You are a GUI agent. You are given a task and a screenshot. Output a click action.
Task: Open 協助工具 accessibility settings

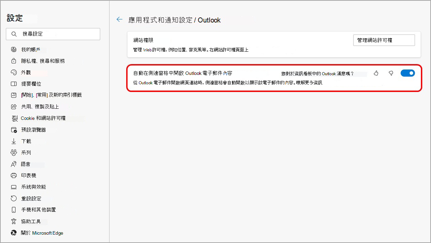tap(31, 221)
